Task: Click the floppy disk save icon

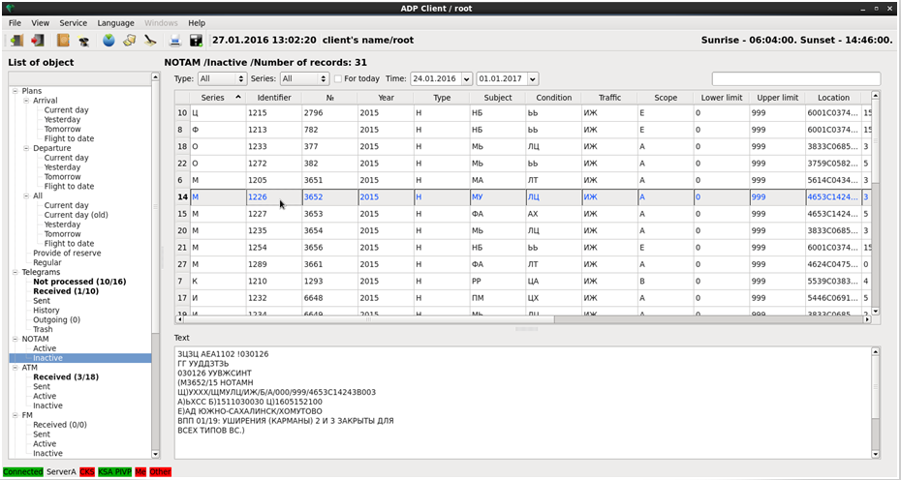Action: pyautogui.click(x=196, y=41)
